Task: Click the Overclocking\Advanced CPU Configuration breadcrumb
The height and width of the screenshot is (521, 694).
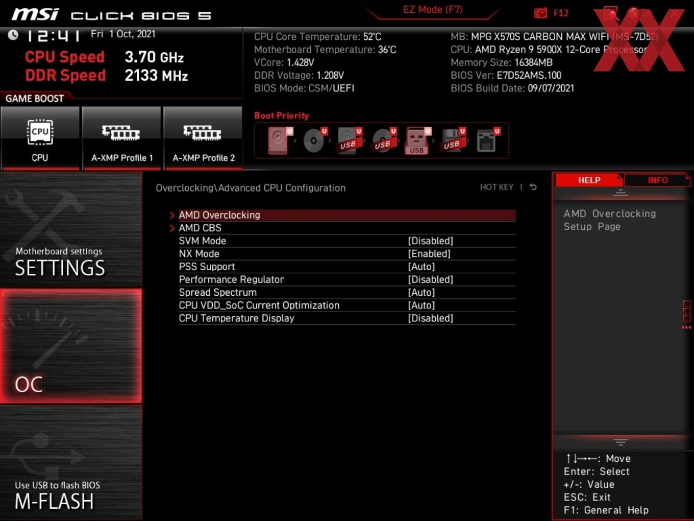Action: [251, 188]
